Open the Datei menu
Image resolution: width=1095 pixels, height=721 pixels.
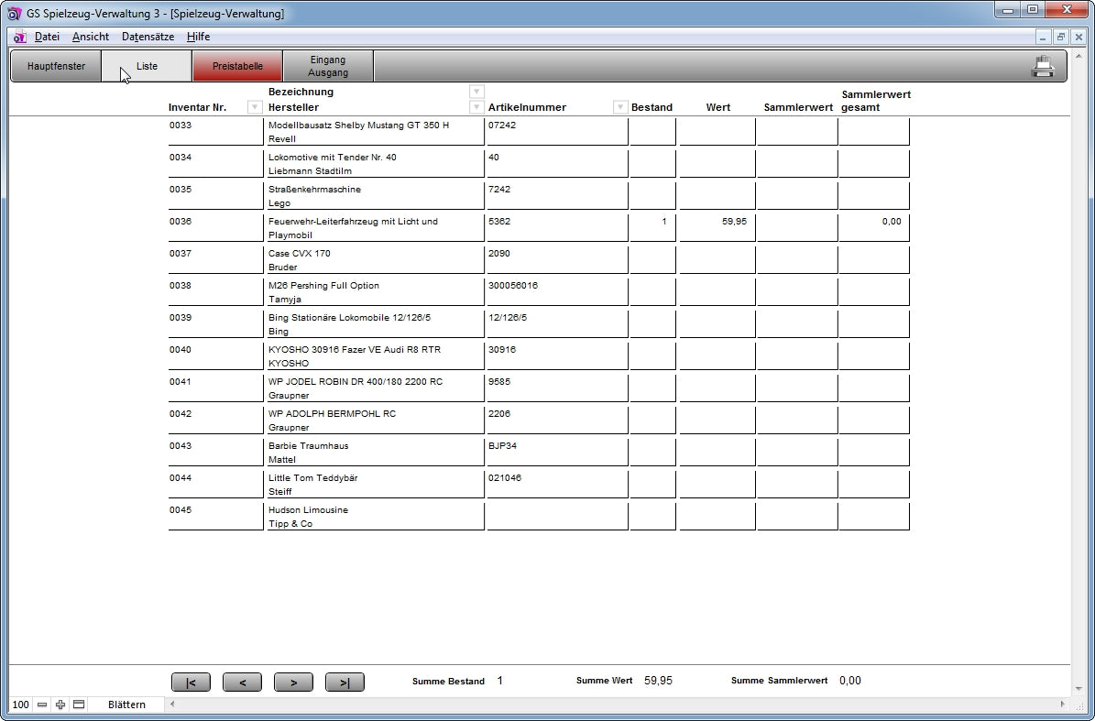click(47, 37)
